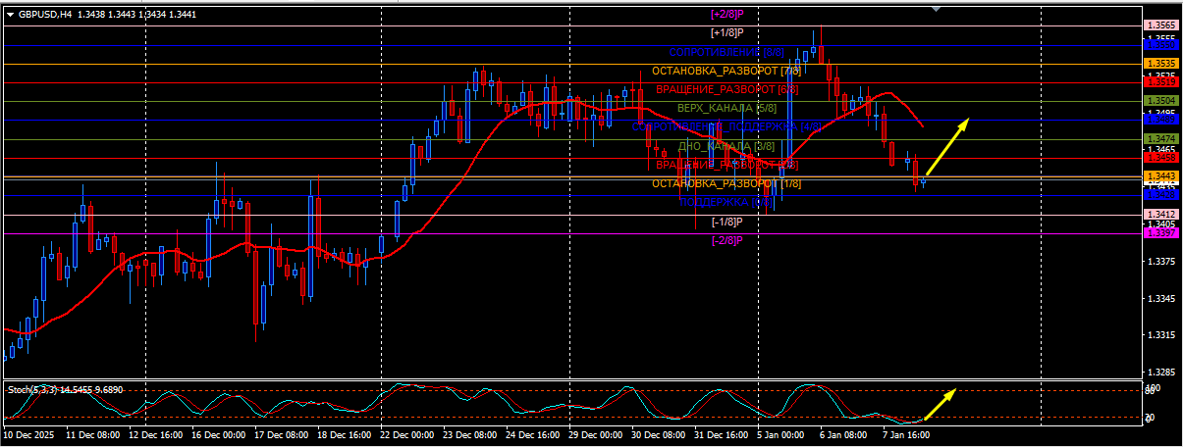
Task: Click the 10 Dec 2025 date label
Action: (x=27, y=434)
